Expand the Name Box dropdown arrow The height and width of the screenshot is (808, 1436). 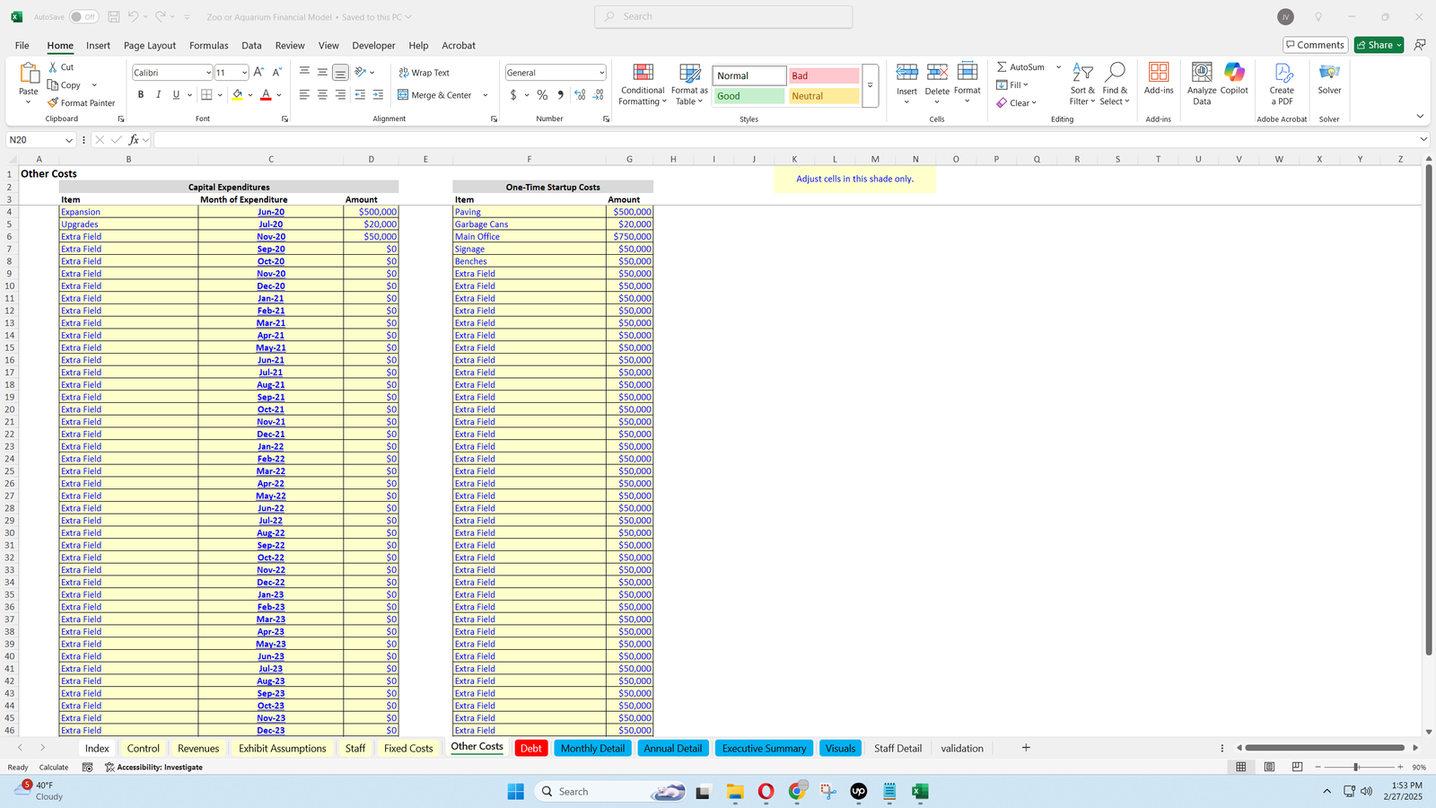tap(68, 140)
